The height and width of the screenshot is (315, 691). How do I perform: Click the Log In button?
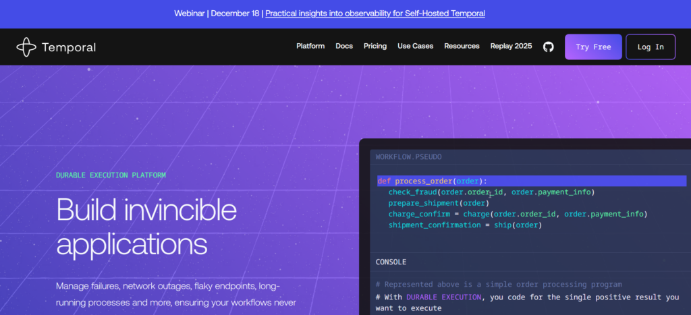pos(651,47)
